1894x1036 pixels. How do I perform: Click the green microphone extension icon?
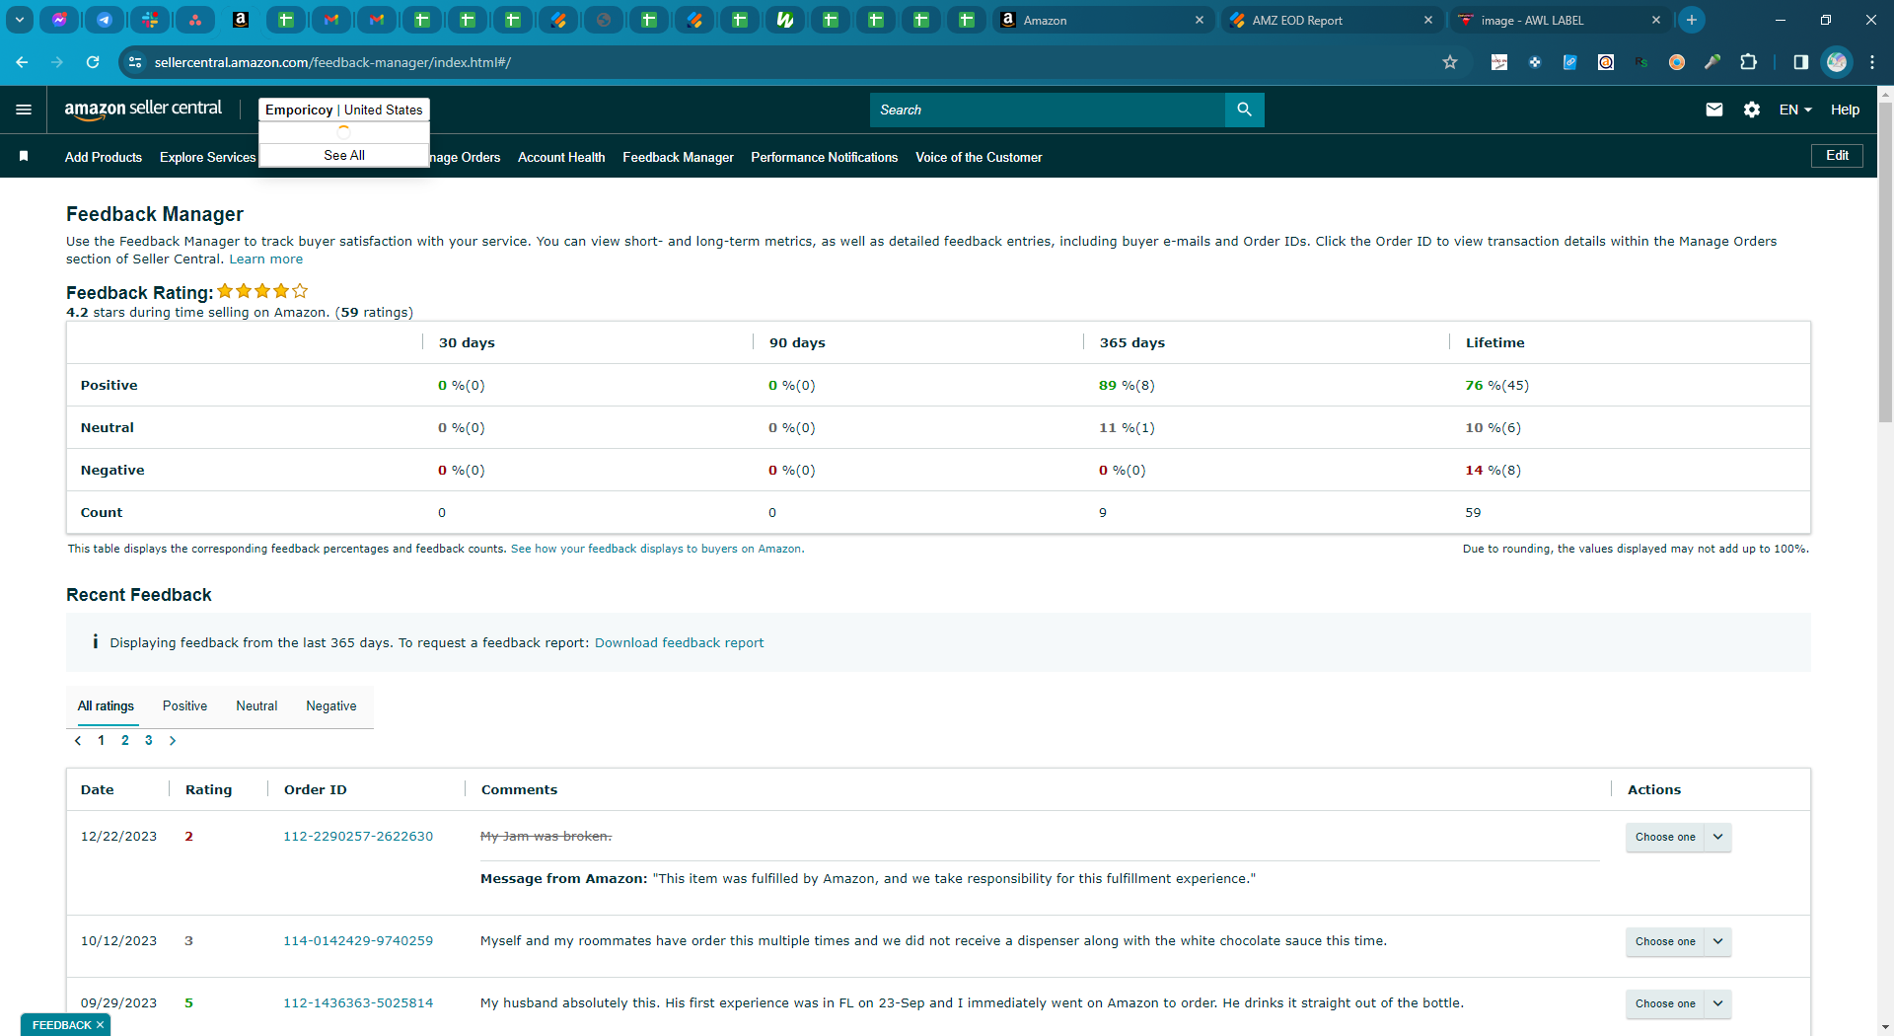click(x=1712, y=62)
